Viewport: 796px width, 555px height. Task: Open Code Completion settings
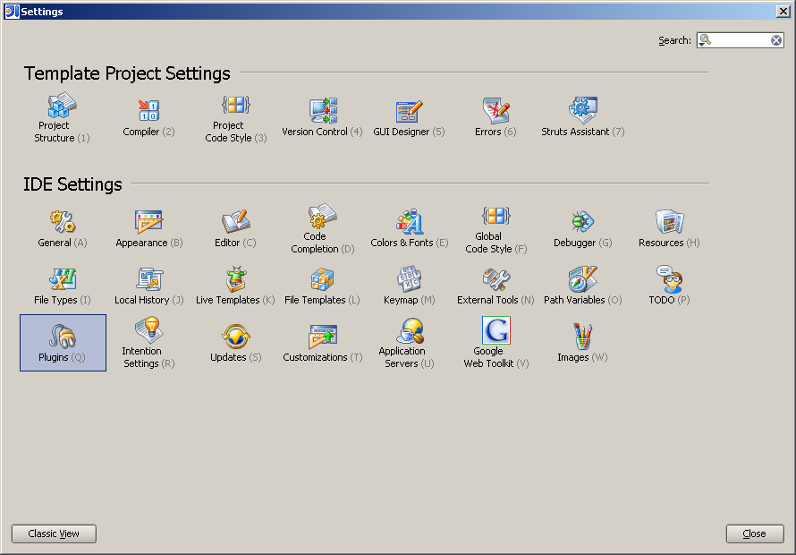(322, 228)
